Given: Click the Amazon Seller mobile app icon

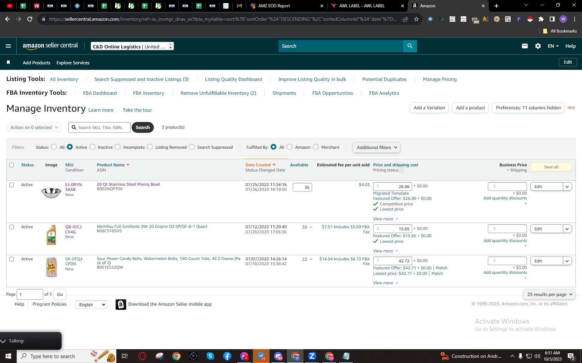Looking at the screenshot, I should 121,304.
